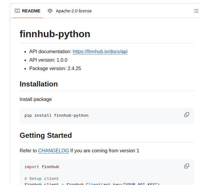Viewport: 200px width, 185px height.
Task: Open the finnhub.io/docs/api link
Action: 100,51
